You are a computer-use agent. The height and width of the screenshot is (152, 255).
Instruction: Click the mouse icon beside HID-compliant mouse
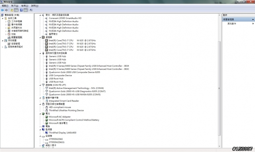click(x=47, y=107)
